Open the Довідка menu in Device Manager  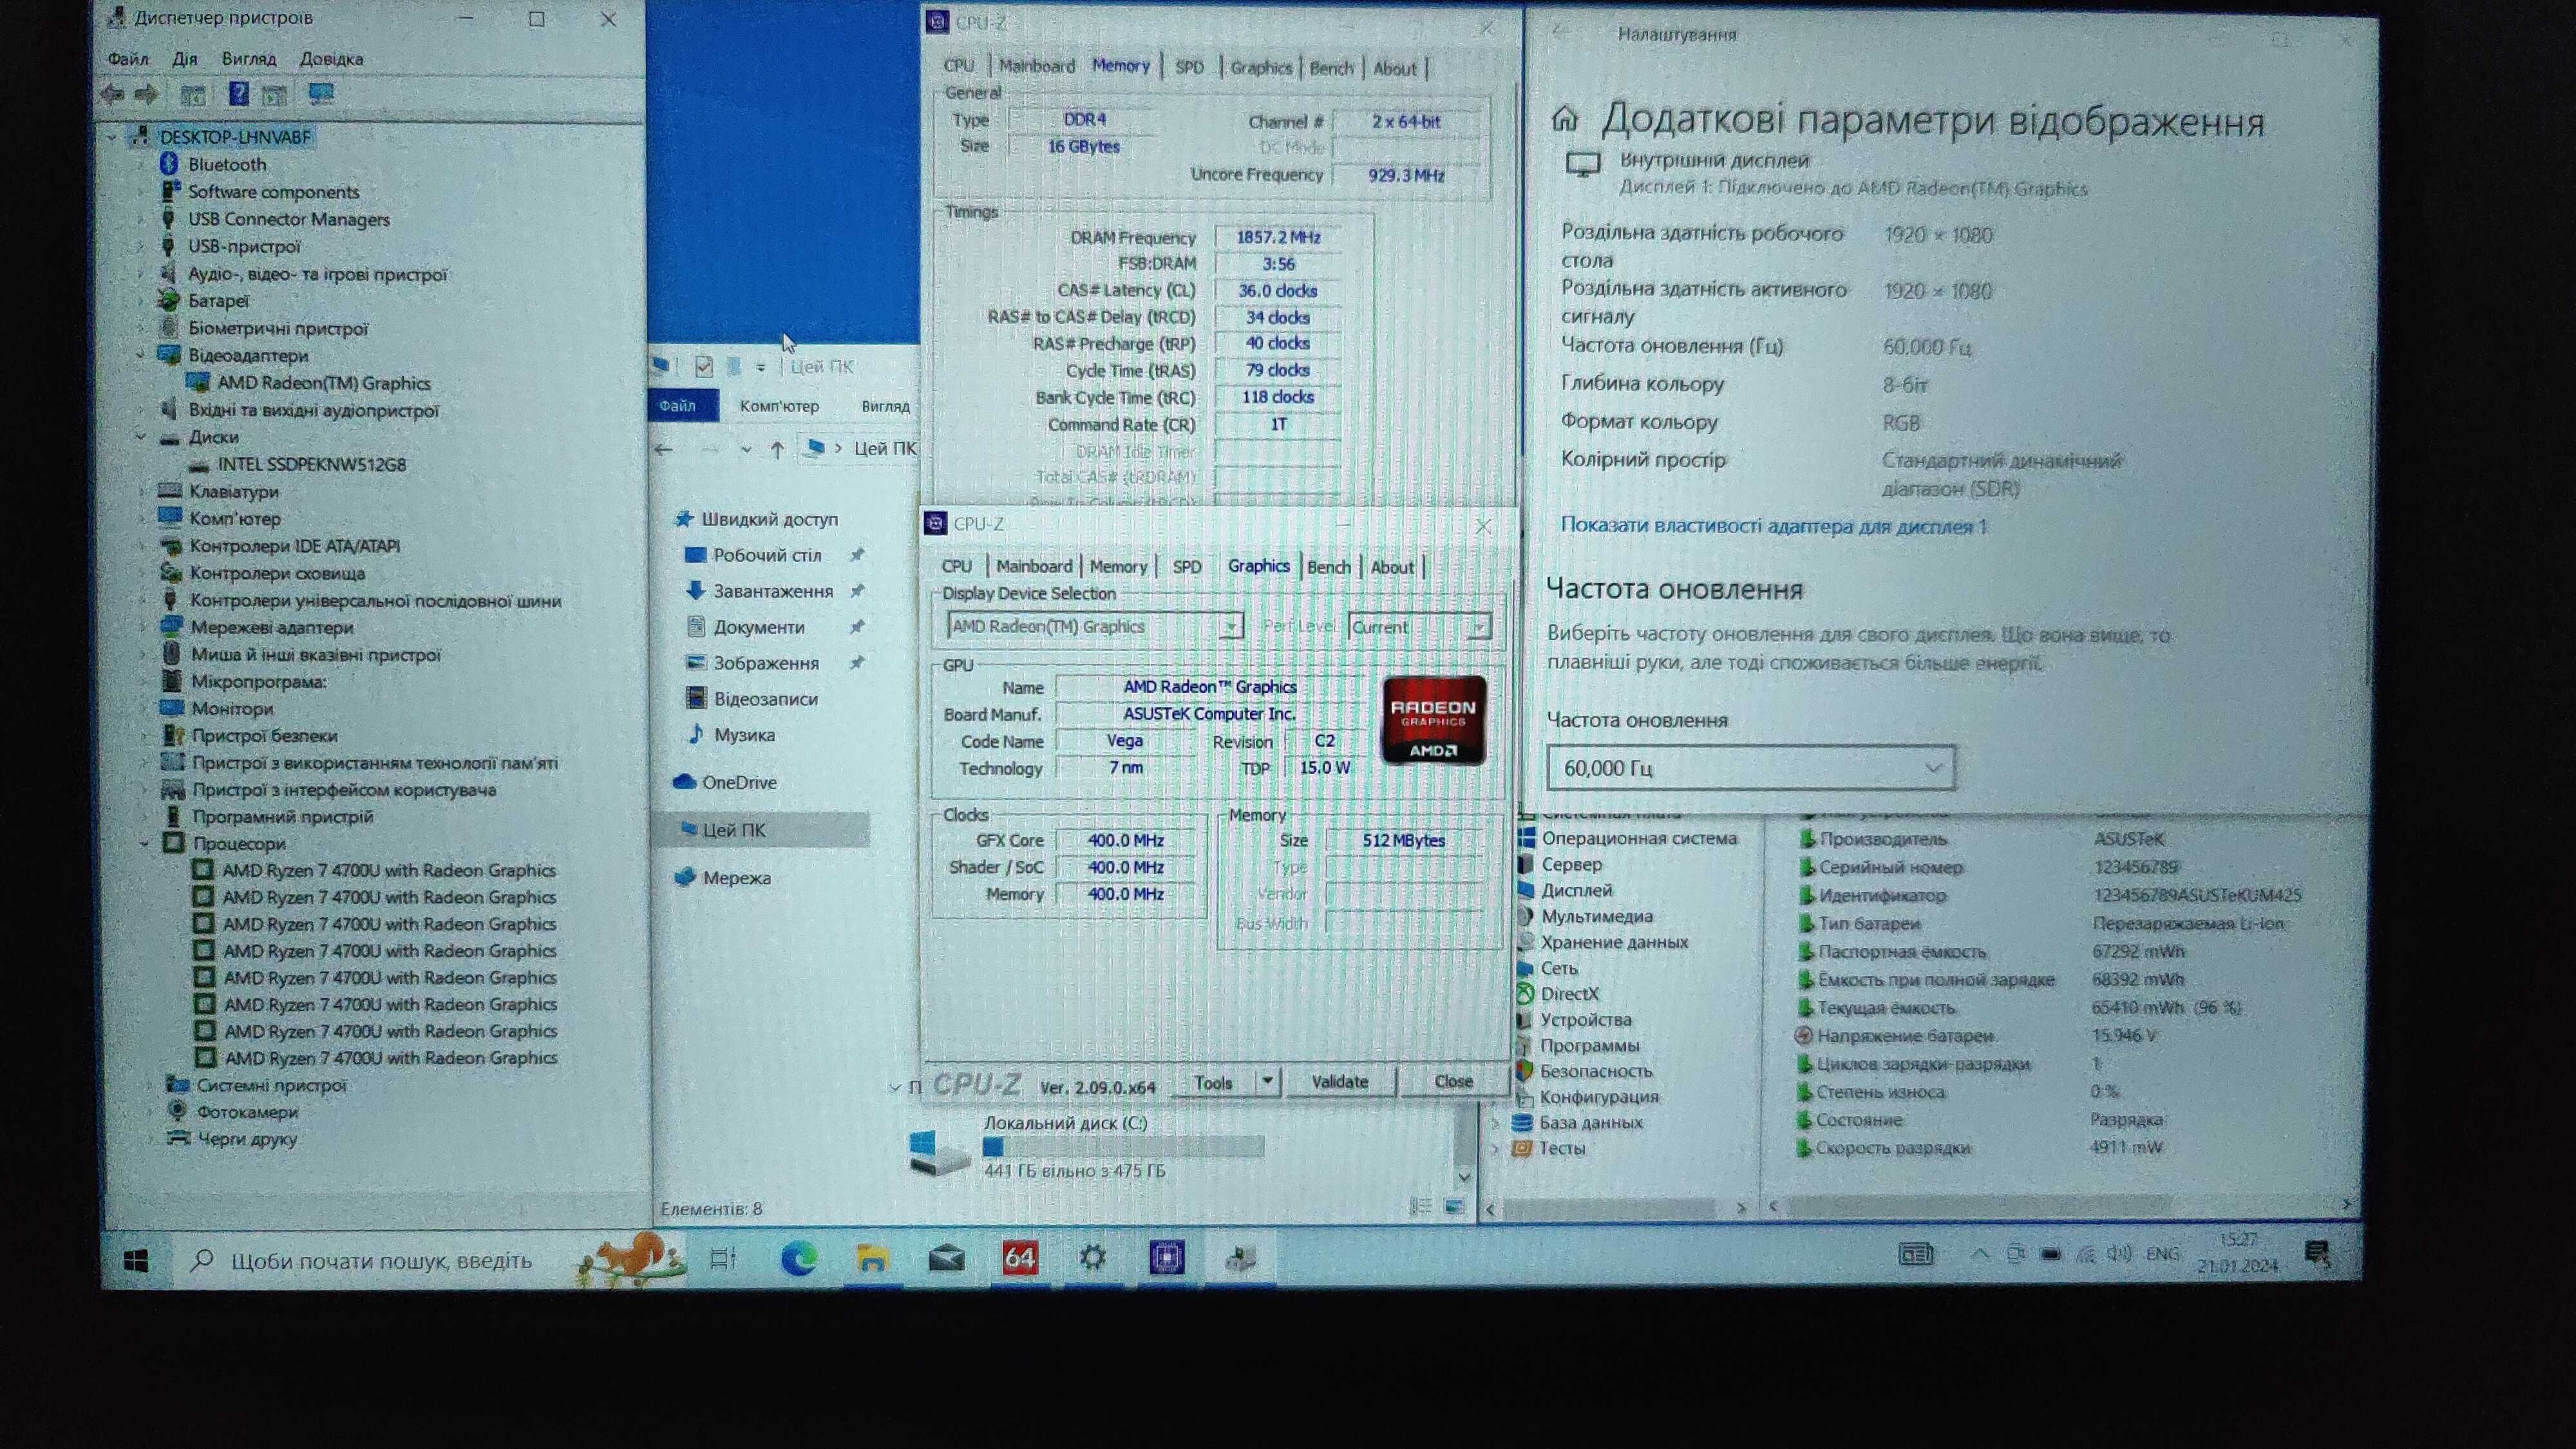pyautogui.click(x=332, y=59)
